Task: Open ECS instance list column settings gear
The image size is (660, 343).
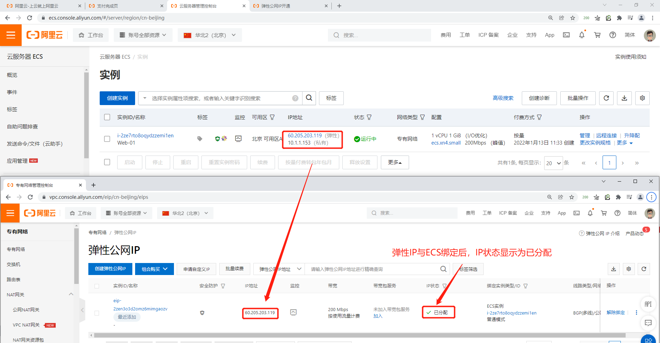Action: tap(642, 98)
